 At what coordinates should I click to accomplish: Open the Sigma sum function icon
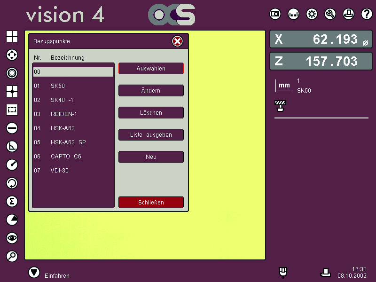pyautogui.click(x=12, y=202)
